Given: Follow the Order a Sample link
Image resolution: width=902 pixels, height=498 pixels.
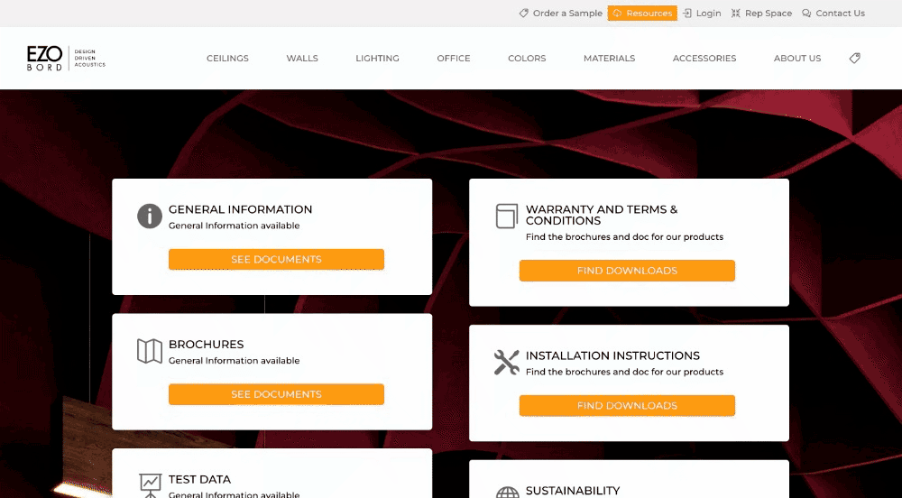Looking at the screenshot, I should click(560, 14).
